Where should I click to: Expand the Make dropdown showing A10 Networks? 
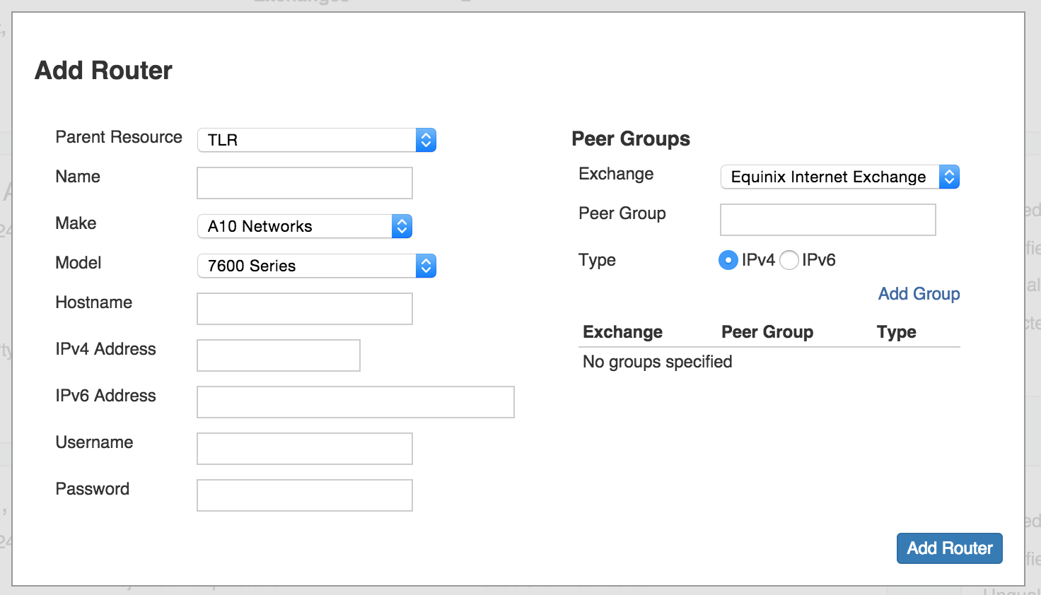click(x=304, y=226)
